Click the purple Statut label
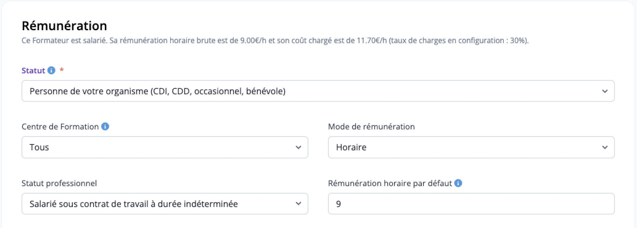Image resolution: width=637 pixels, height=228 pixels. 33,71
